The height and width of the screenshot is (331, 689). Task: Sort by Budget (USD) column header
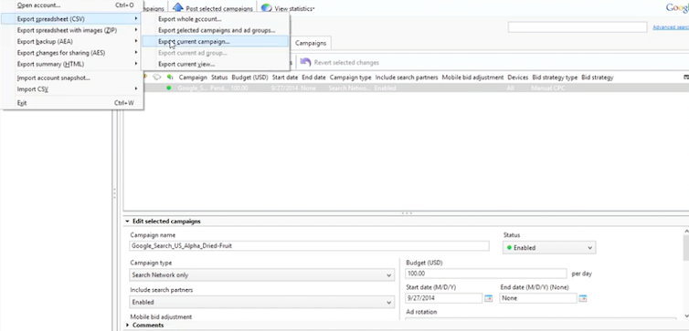tap(249, 78)
